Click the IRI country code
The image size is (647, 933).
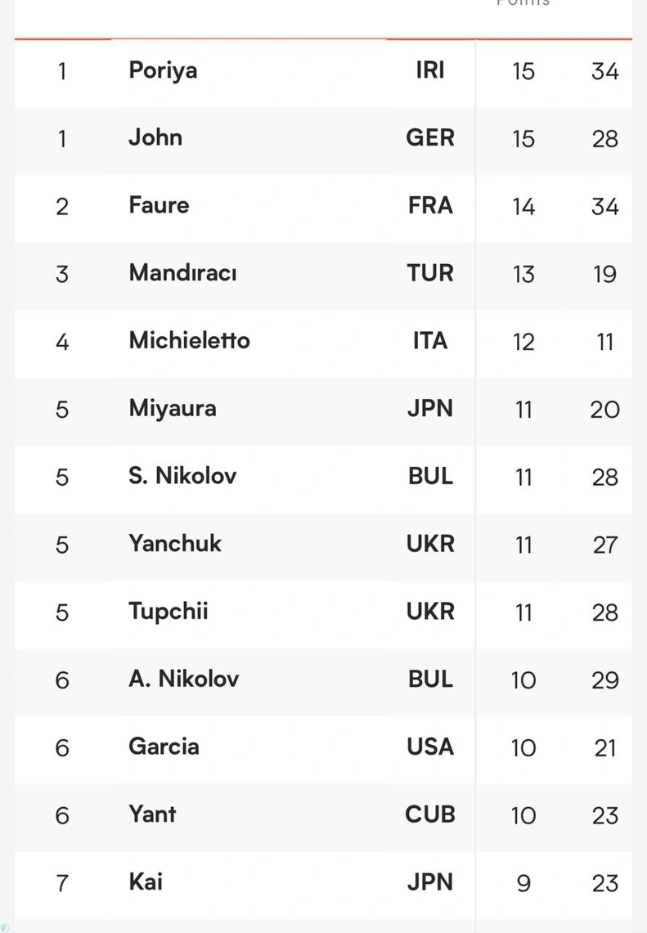[x=430, y=71]
